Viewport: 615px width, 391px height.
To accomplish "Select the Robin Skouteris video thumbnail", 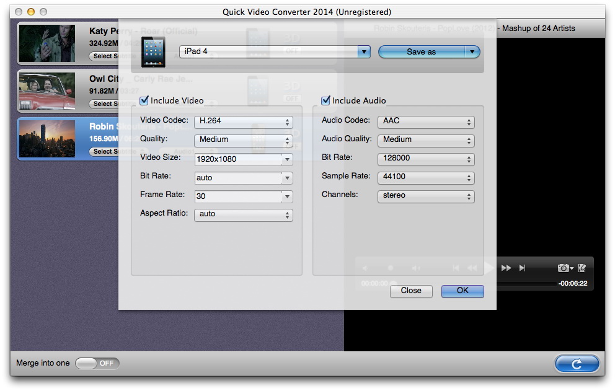I will (47, 139).
